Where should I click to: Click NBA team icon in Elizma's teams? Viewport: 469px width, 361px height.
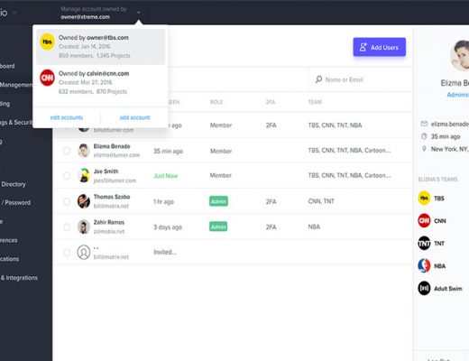point(424,265)
